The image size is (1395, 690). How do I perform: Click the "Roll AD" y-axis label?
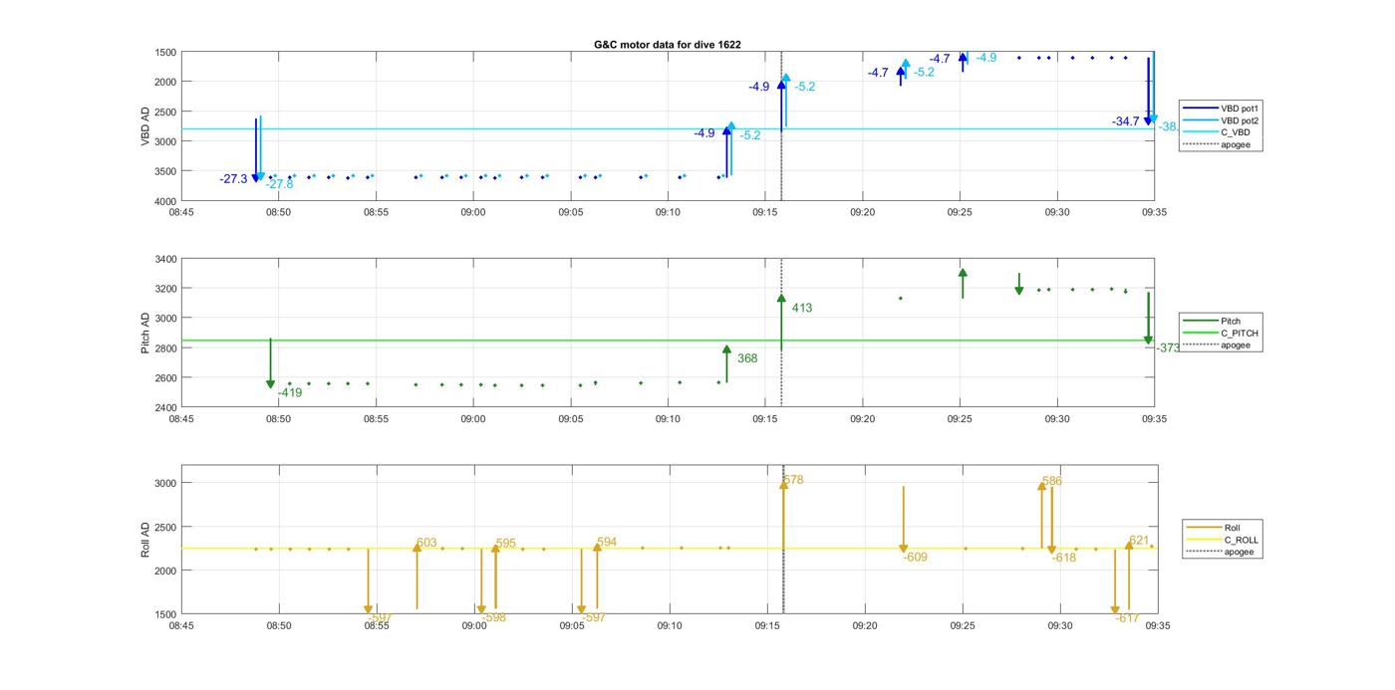pyautogui.click(x=145, y=539)
